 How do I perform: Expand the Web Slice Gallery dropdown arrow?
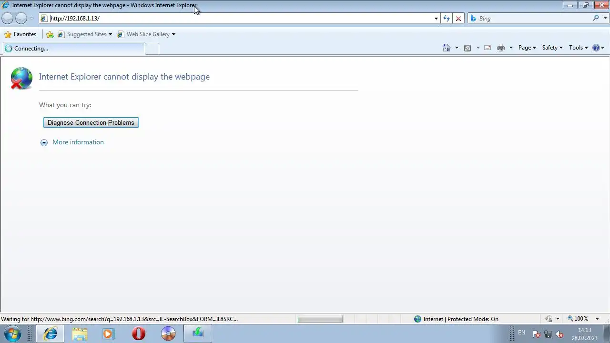(x=173, y=34)
